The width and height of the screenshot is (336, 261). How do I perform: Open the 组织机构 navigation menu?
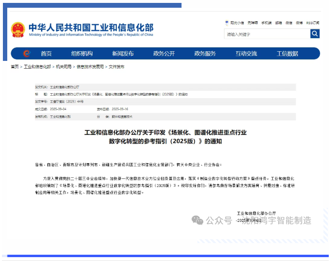(x=82, y=53)
